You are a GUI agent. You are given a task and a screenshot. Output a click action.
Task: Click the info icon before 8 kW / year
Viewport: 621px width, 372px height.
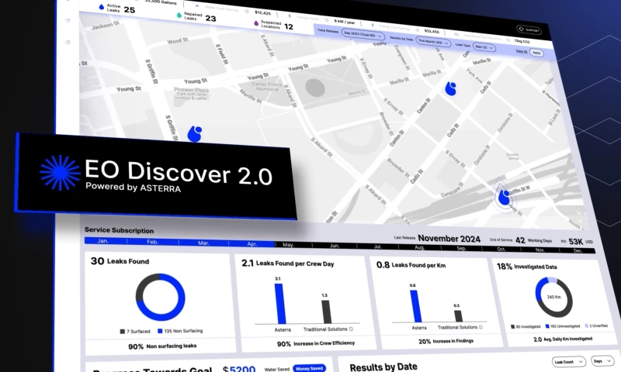pos(327,20)
